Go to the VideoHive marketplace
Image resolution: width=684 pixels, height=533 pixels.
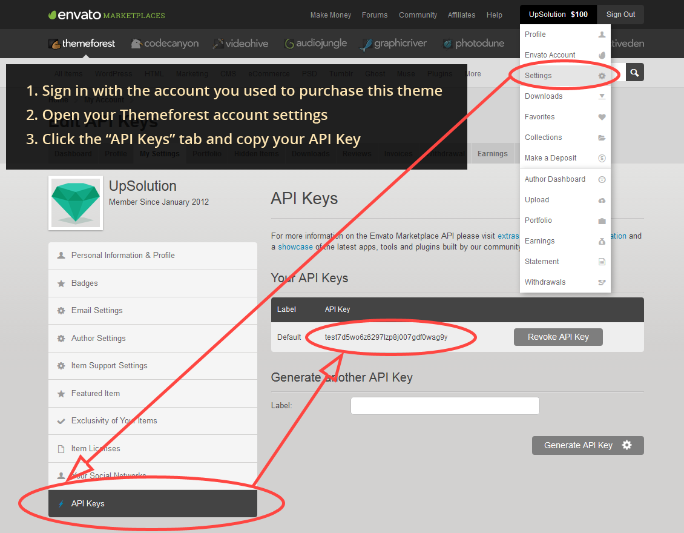240,43
